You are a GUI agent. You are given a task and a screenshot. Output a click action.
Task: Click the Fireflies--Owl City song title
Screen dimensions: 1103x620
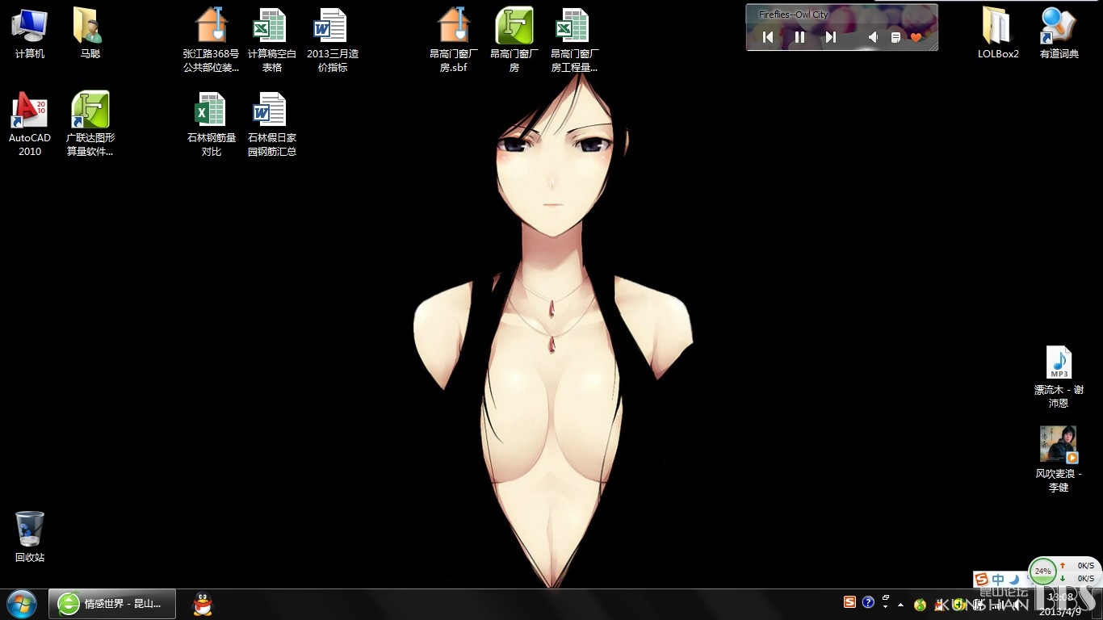click(794, 15)
